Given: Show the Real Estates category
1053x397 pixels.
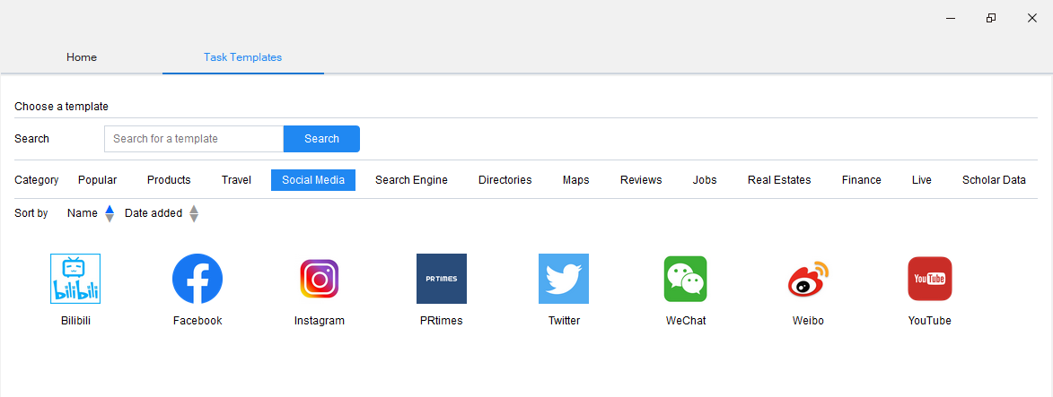Looking at the screenshot, I should (779, 180).
